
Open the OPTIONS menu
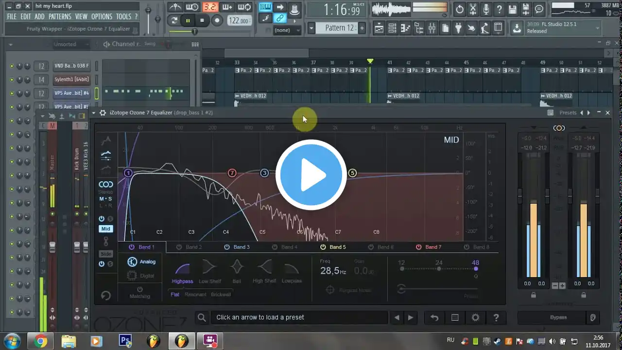[102, 17]
